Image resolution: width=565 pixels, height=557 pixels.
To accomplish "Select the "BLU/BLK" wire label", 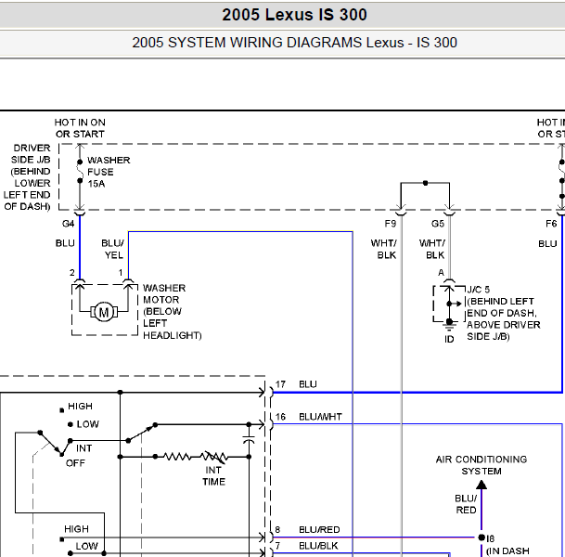I will click(318, 546).
